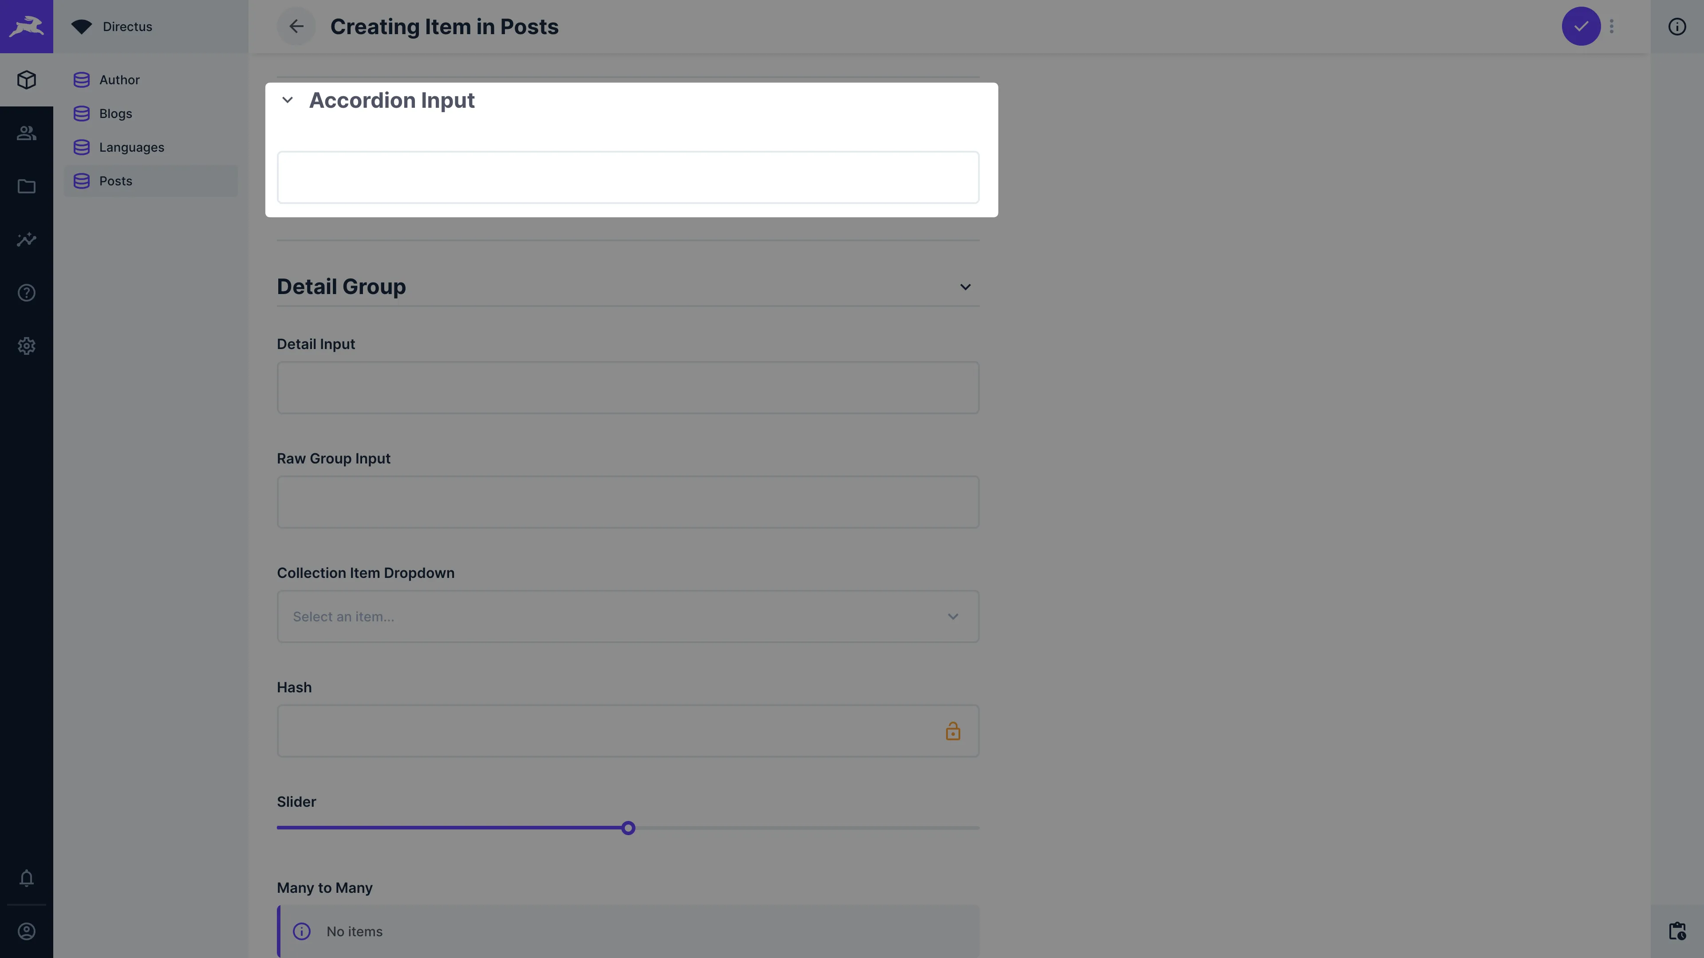Open the File Library icon
The width and height of the screenshot is (1704, 958).
[x=27, y=186]
